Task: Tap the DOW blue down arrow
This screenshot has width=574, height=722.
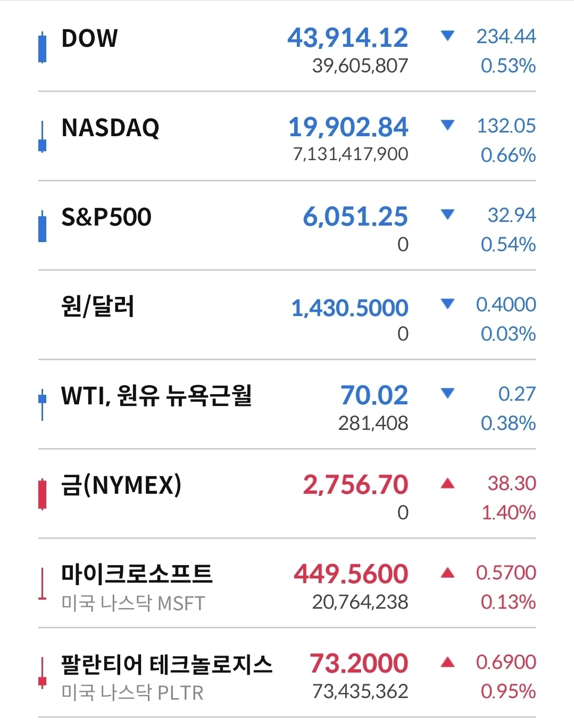Action: click(x=448, y=36)
